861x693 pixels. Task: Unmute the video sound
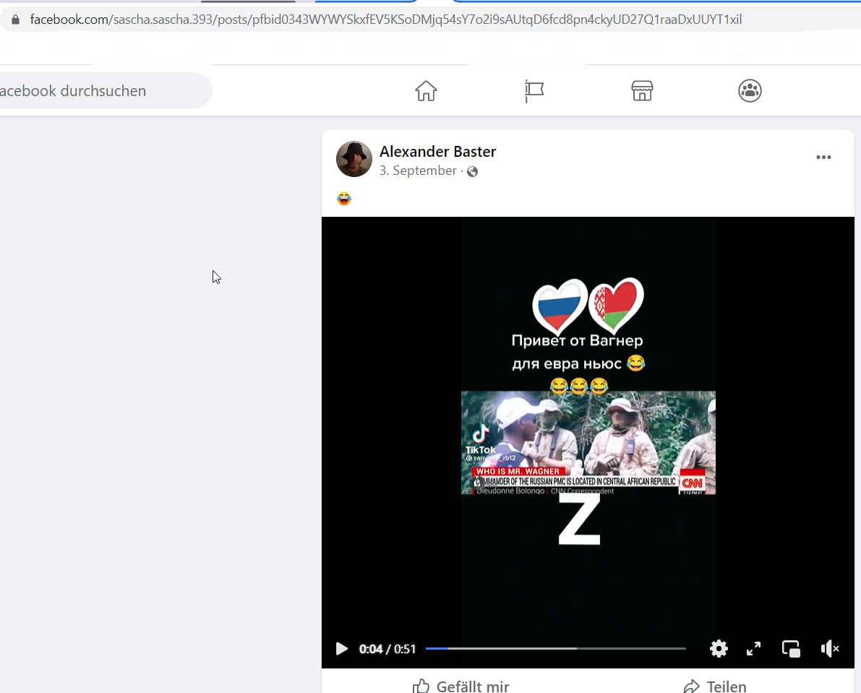(830, 648)
